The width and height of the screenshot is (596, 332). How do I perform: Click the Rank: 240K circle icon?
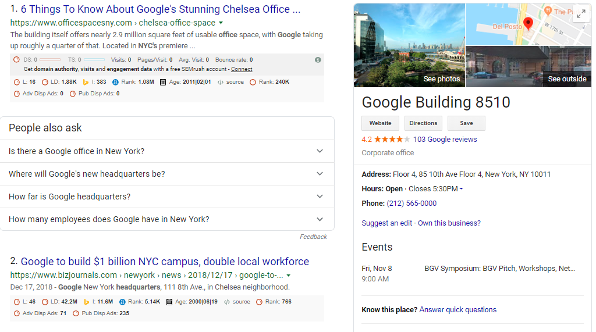[x=253, y=82]
